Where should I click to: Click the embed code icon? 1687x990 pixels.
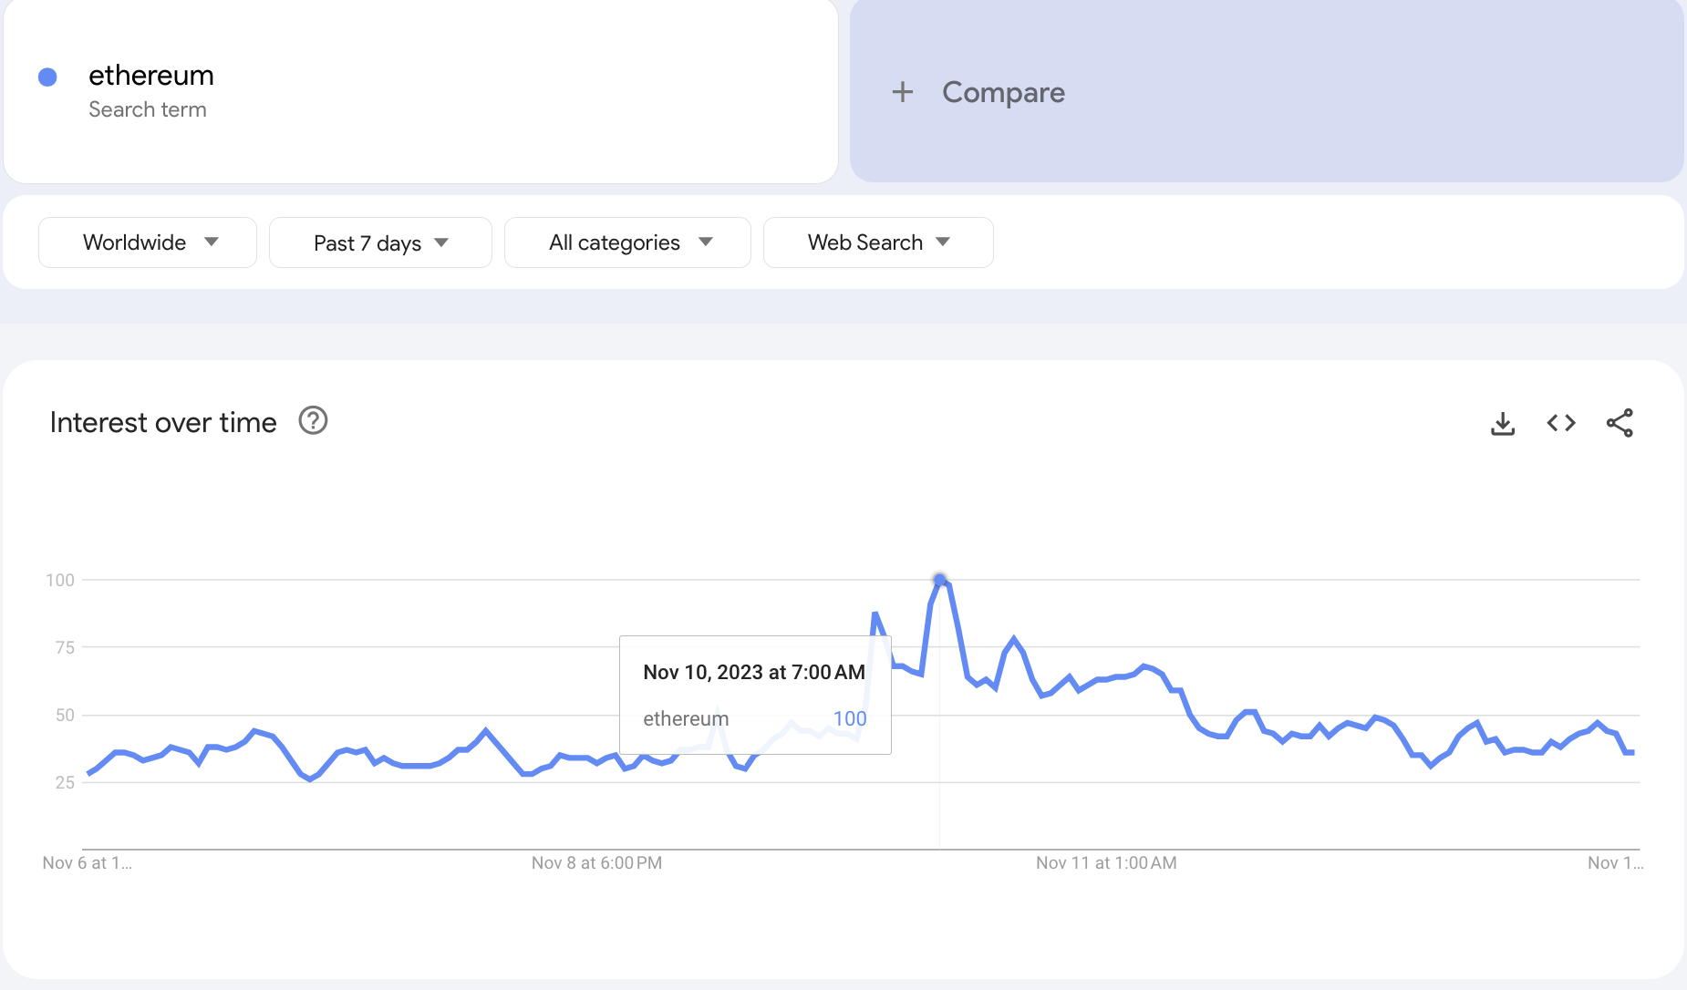coord(1561,423)
